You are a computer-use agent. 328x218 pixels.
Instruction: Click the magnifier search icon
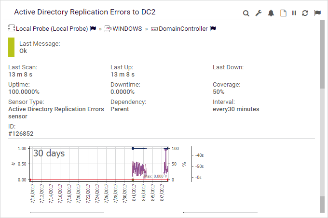(246, 13)
